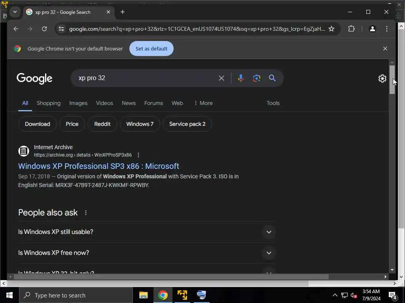Click the Chrome taskbar icon

pos(163,295)
